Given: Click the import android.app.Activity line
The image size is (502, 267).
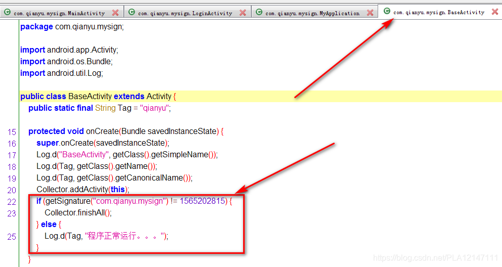Looking at the screenshot, I should point(69,50).
